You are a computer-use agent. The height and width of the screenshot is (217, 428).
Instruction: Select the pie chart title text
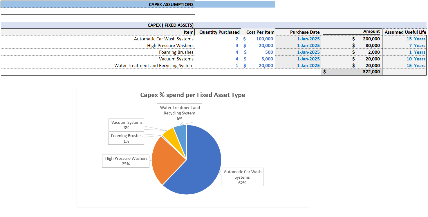192,95
